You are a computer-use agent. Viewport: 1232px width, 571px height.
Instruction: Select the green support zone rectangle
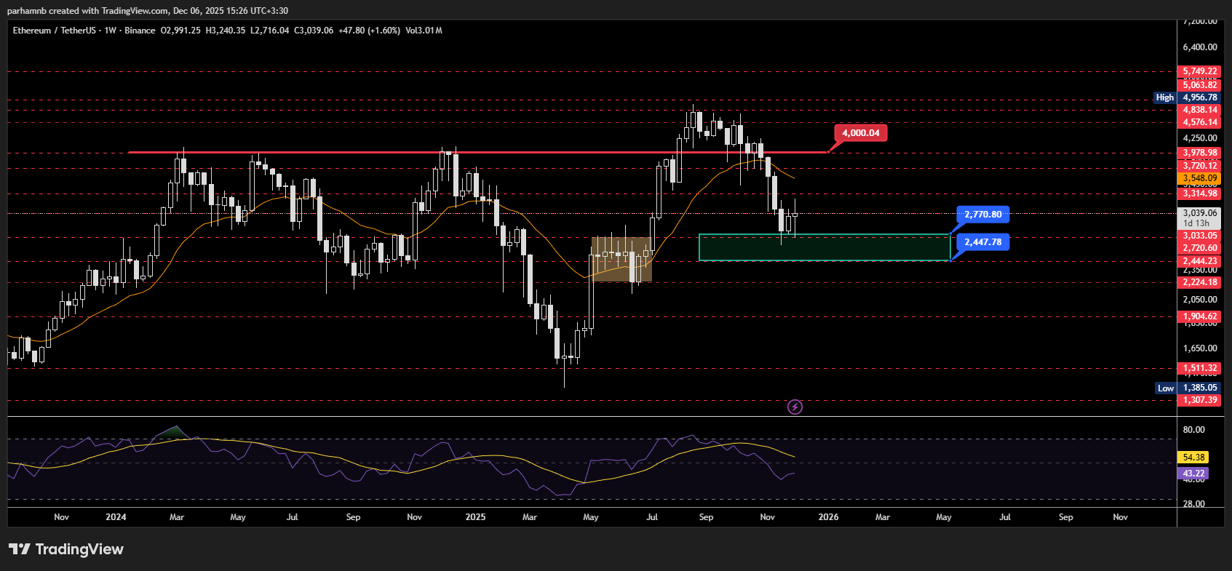[824, 247]
